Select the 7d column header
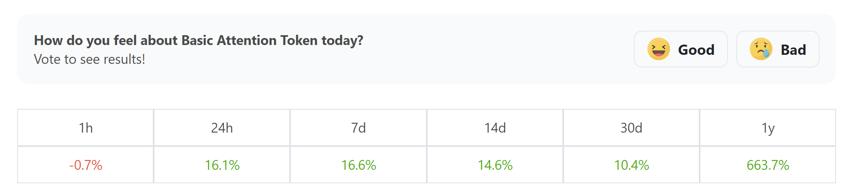The width and height of the screenshot is (859, 196). click(358, 128)
